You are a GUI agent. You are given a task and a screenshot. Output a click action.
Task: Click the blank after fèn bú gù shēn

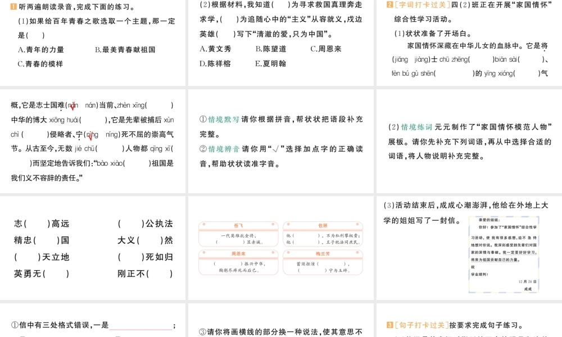click(x=454, y=74)
